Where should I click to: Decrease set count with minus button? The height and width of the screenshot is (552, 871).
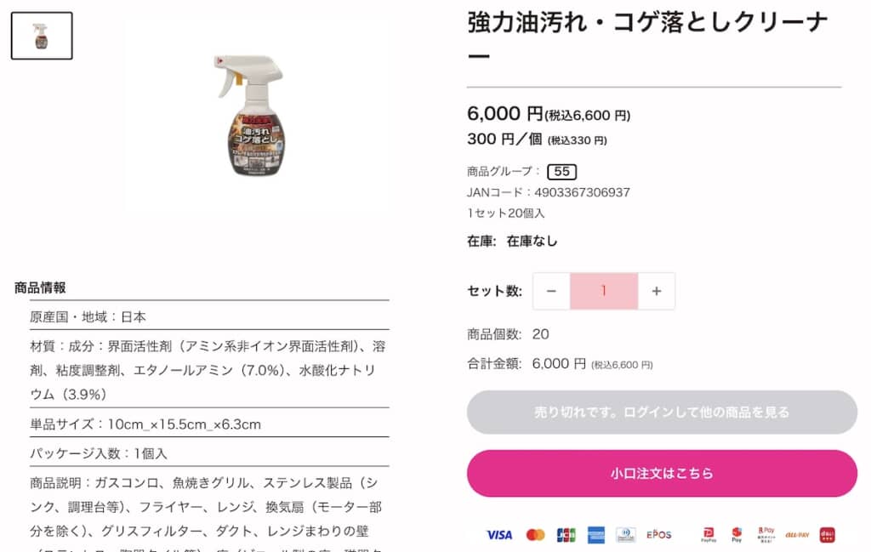tap(551, 291)
